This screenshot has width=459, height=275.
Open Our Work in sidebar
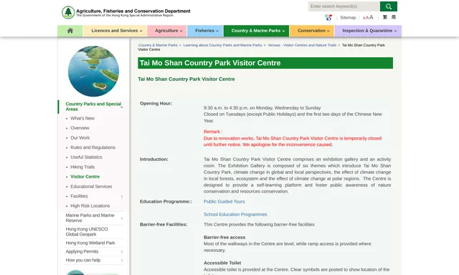point(80,137)
